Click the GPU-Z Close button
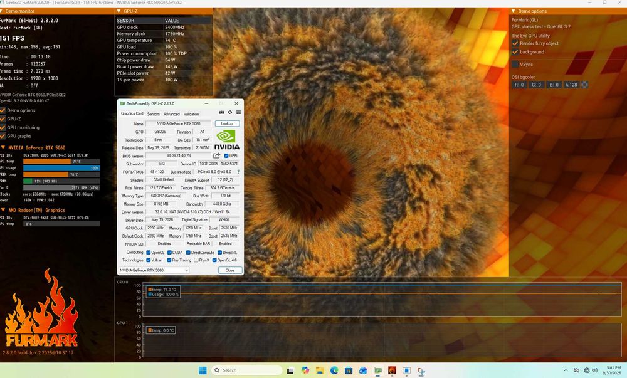This screenshot has width=627, height=378. (x=230, y=271)
